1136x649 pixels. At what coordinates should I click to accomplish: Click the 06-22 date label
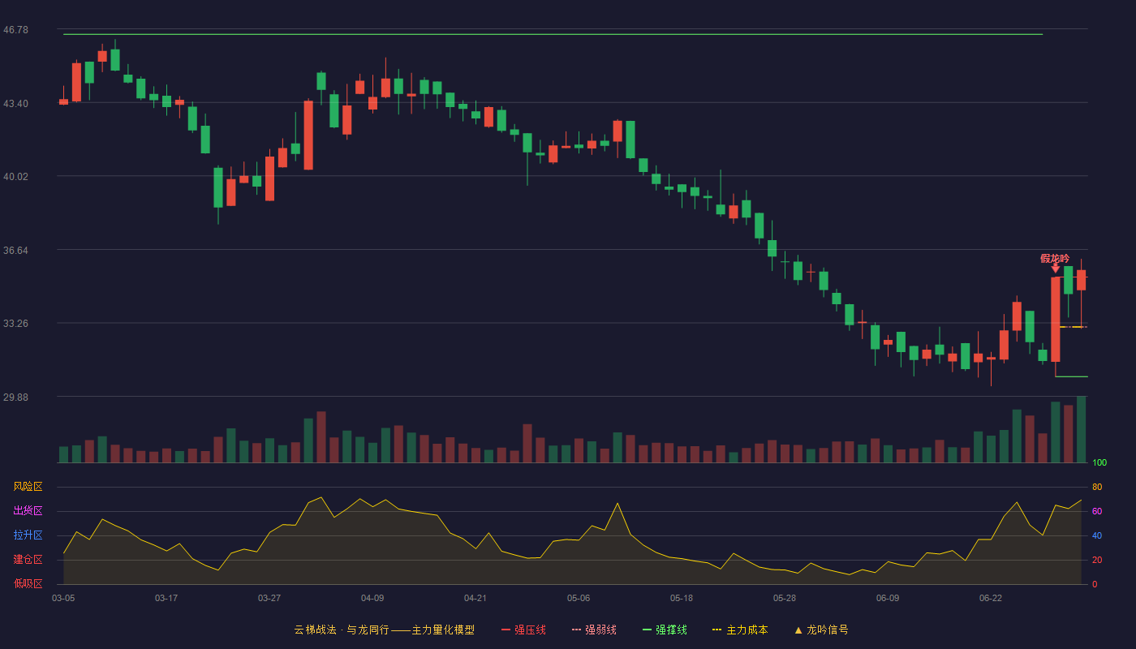(991, 598)
